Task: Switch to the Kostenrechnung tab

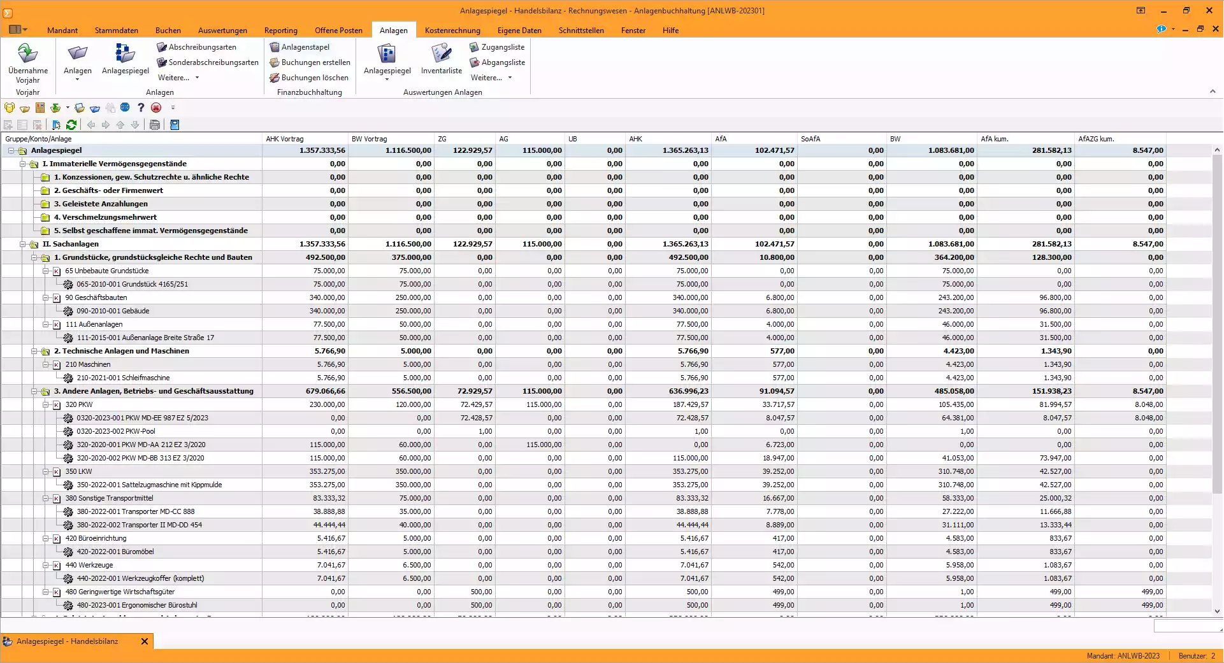Action: tap(452, 30)
